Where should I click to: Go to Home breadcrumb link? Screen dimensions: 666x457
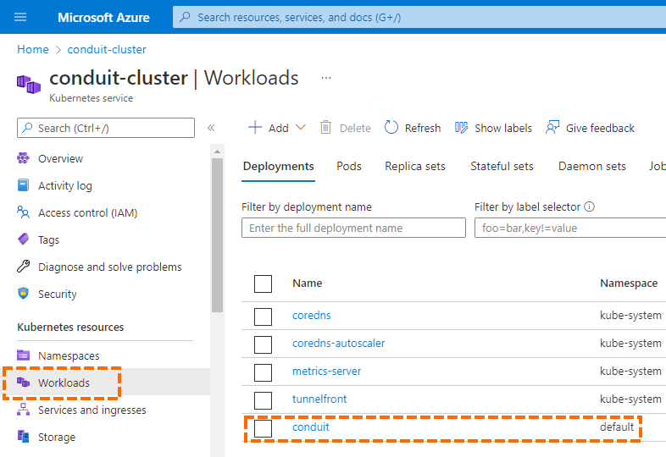pos(33,49)
